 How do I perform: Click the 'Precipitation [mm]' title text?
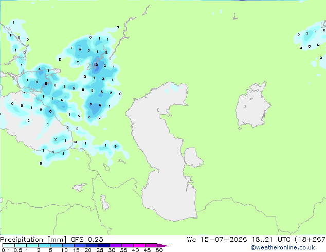[x=33, y=240]
